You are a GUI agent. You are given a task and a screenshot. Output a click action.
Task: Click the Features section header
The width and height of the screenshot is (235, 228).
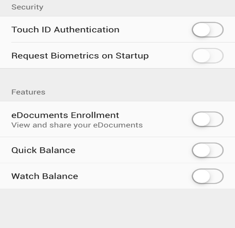tap(28, 92)
